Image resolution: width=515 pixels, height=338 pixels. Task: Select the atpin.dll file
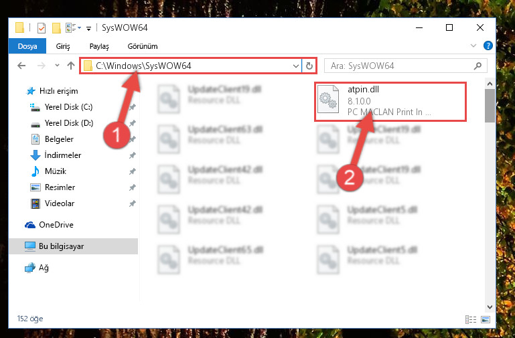click(x=390, y=101)
